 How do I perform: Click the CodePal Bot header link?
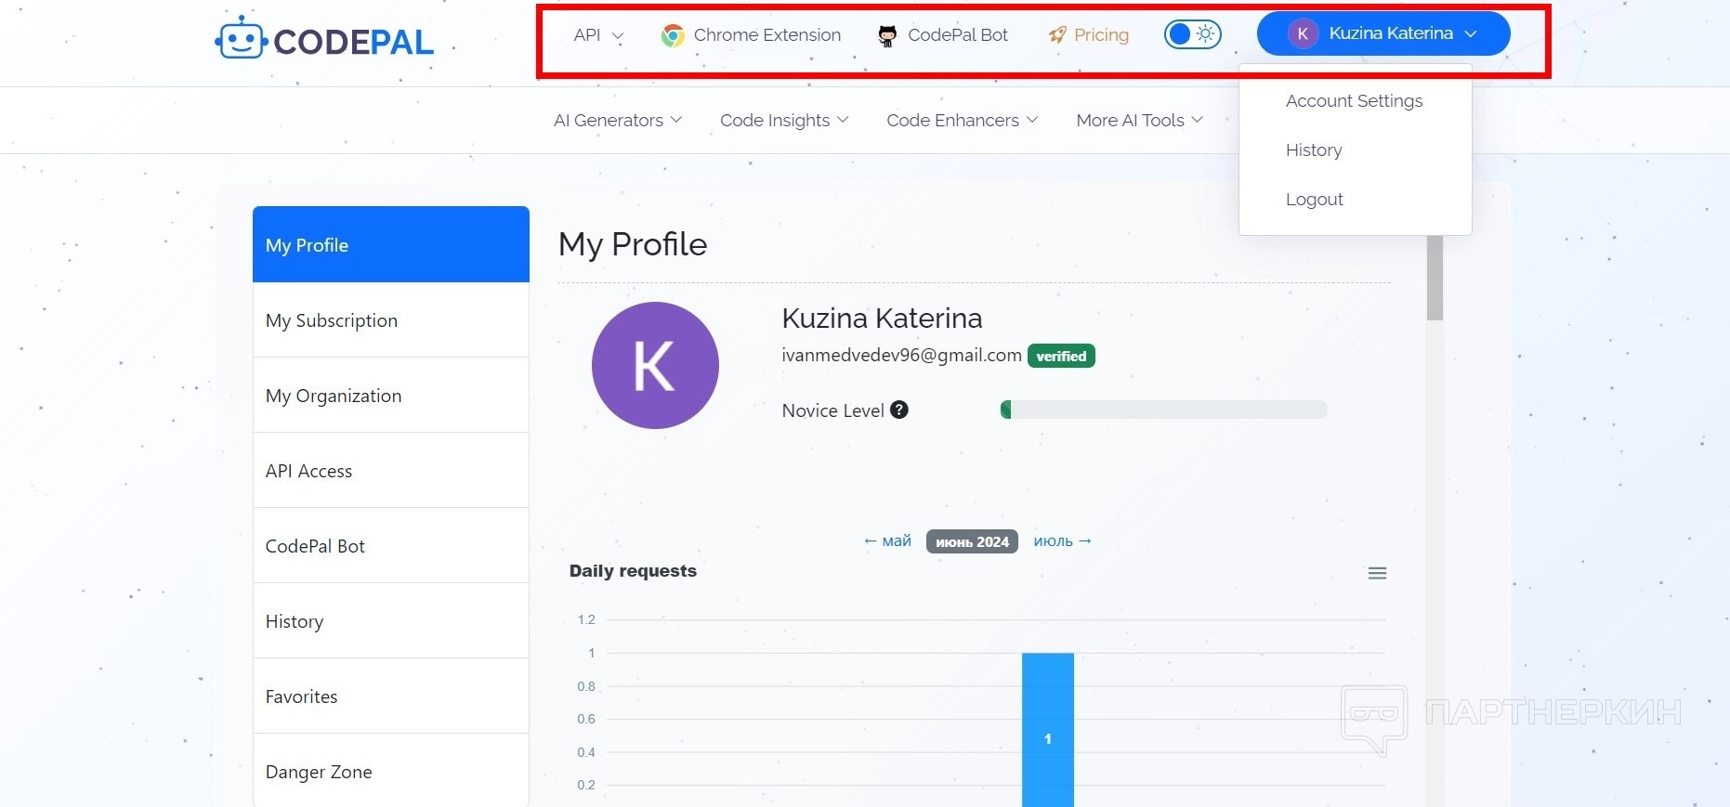(x=943, y=35)
